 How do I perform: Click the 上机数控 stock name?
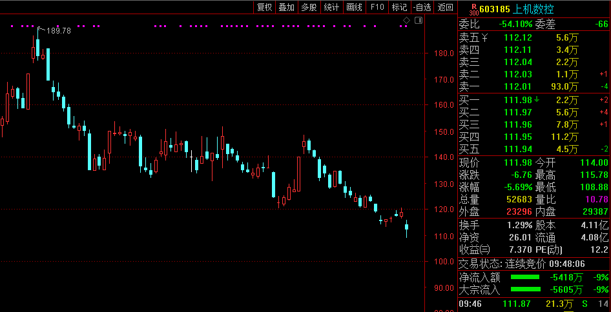click(x=533, y=9)
